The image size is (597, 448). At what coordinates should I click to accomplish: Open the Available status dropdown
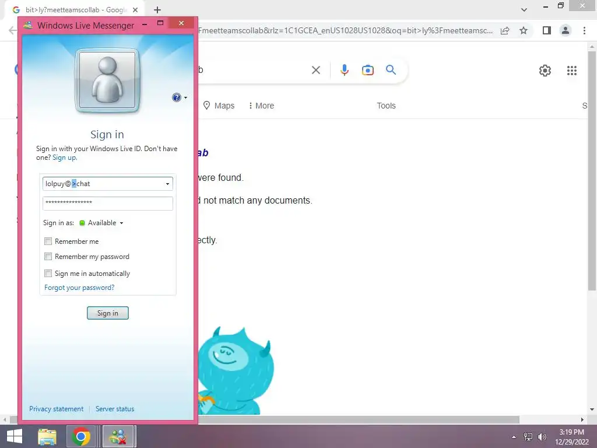101,223
